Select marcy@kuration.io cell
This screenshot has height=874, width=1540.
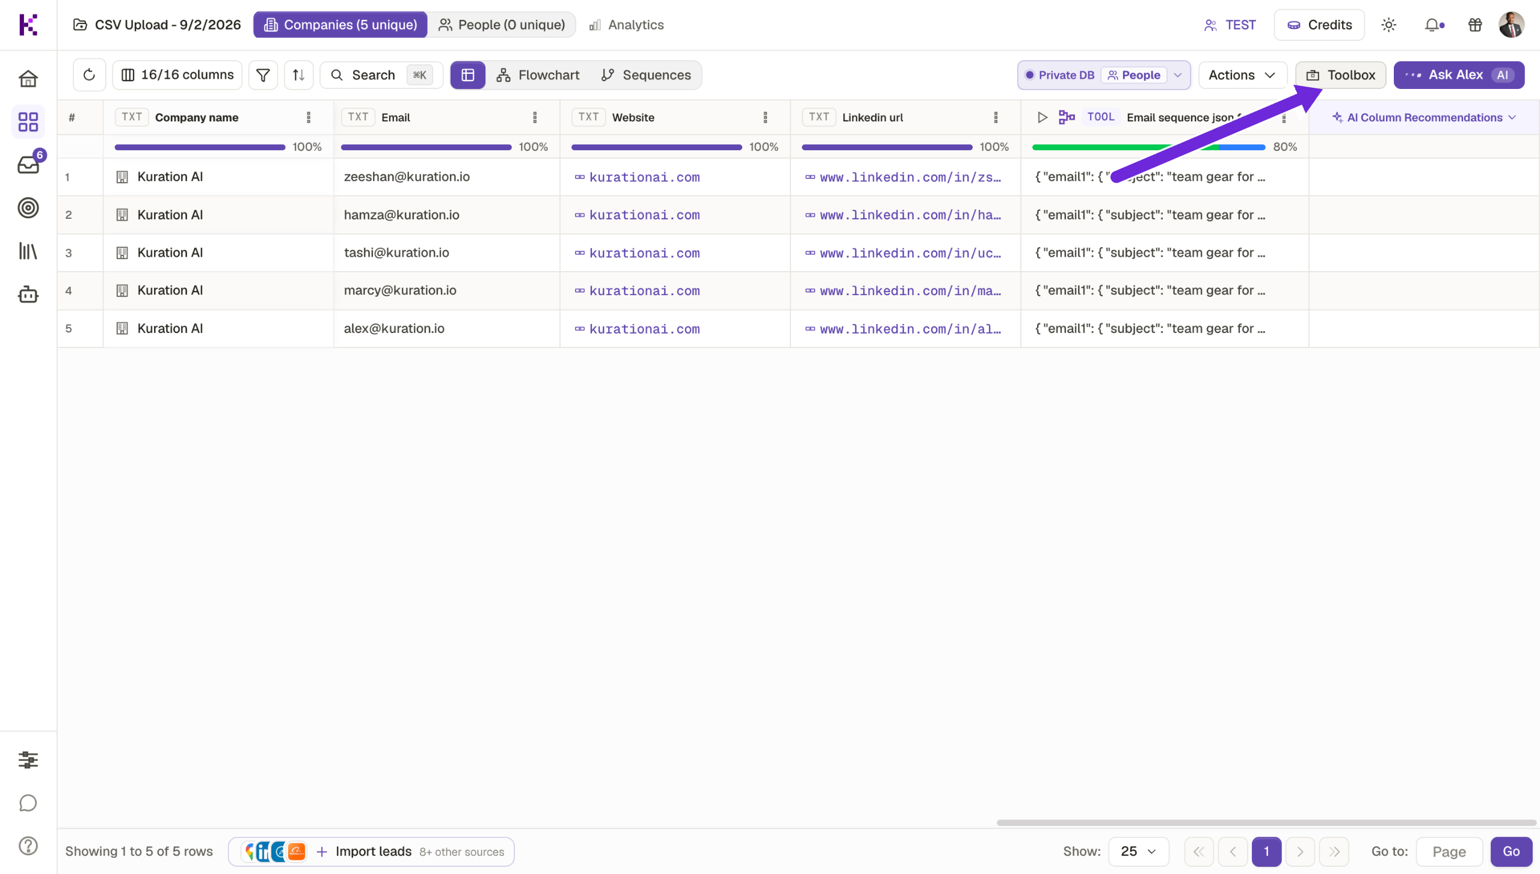447,290
